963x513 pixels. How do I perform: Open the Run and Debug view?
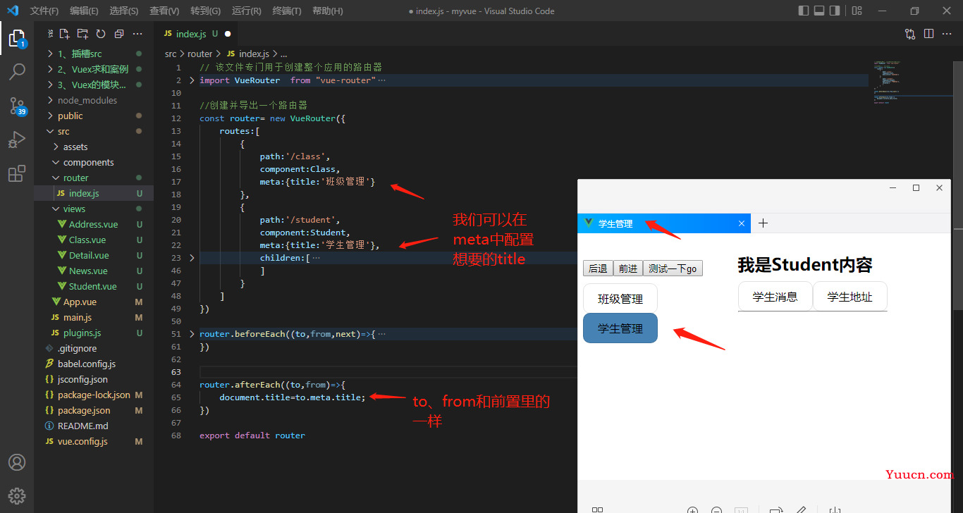tap(17, 140)
